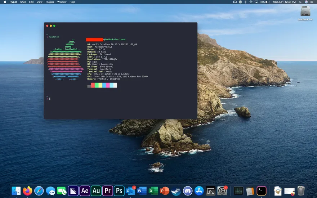Launch FaceTime from the dock
The height and width of the screenshot is (198, 317).
click(x=62, y=191)
